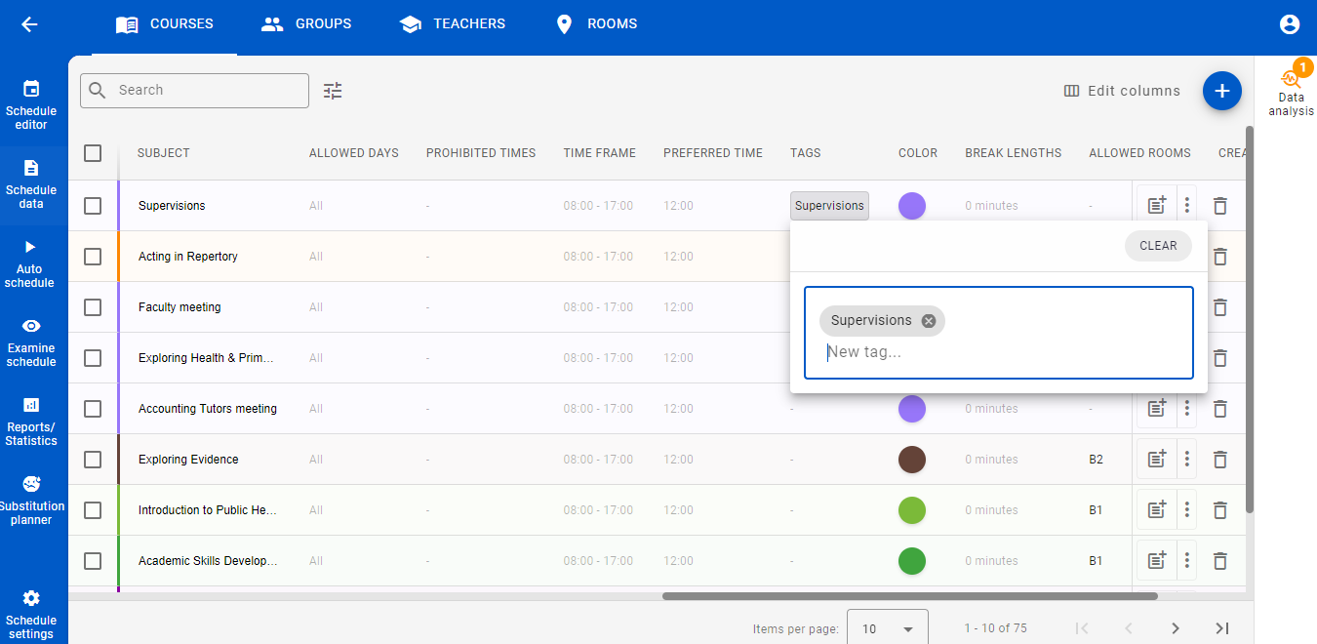This screenshot has width=1317, height=644.
Task: Remove the Supervisions tag chip
Action: click(929, 321)
